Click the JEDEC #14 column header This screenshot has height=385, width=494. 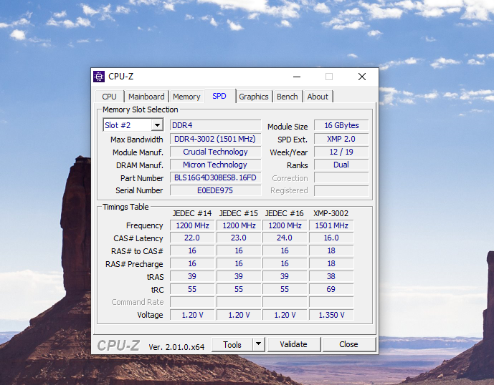[x=192, y=213]
